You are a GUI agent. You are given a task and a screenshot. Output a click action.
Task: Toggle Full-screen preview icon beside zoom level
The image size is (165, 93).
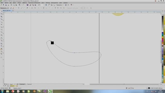46,5
